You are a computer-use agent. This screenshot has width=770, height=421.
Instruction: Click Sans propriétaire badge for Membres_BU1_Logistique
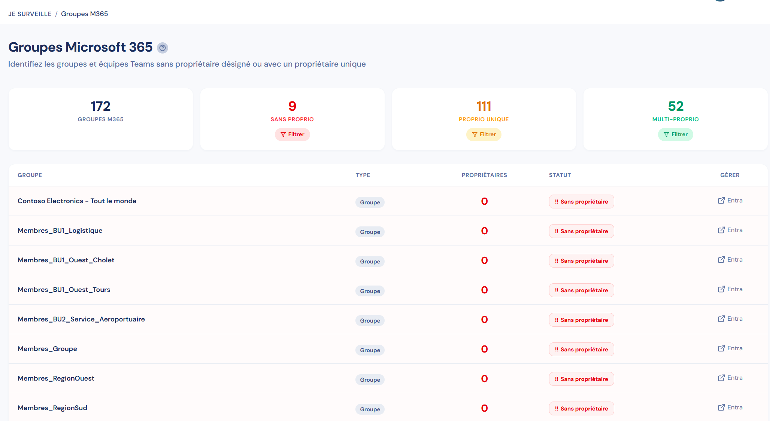pos(582,231)
